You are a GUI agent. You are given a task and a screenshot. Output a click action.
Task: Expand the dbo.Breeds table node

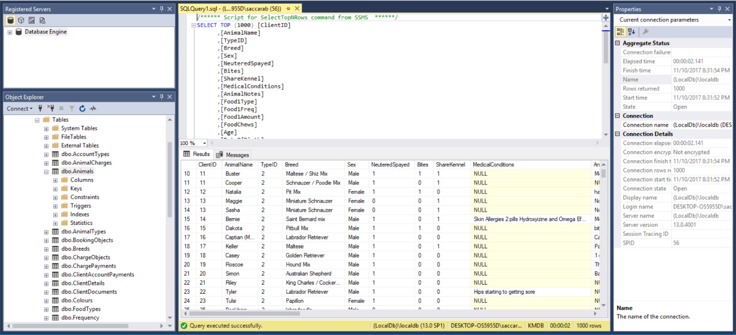point(46,249)
